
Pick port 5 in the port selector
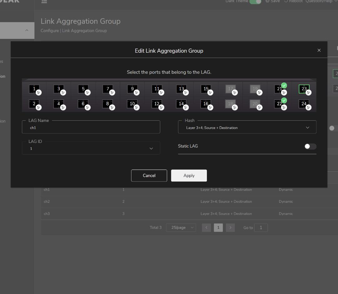point(83,89)
